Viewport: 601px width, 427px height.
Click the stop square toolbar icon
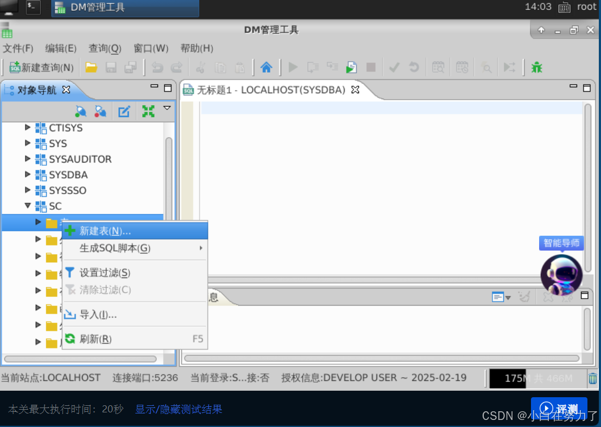(371, 68)
